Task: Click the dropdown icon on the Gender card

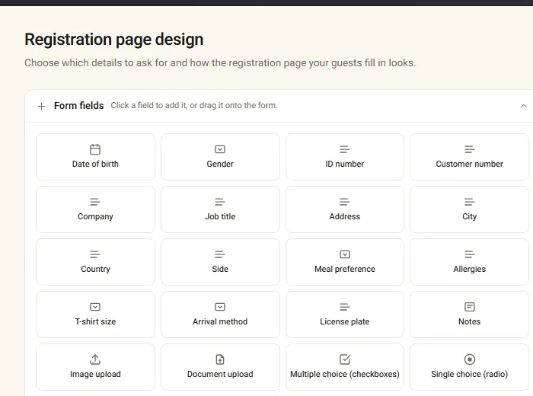Action: click(220, 149)
